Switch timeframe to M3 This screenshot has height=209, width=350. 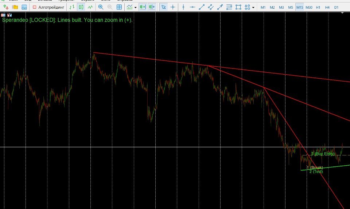281,7
